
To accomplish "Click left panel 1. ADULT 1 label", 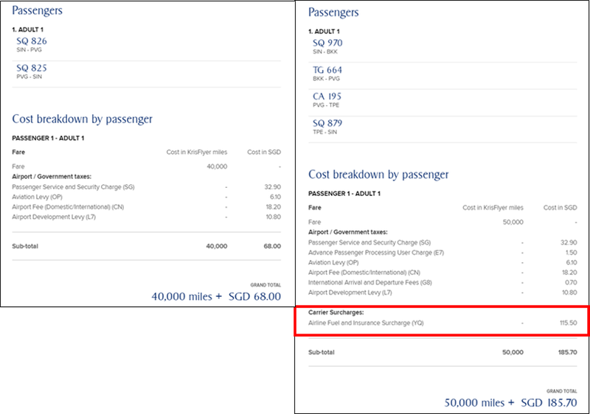I will (x=27, y=29).
